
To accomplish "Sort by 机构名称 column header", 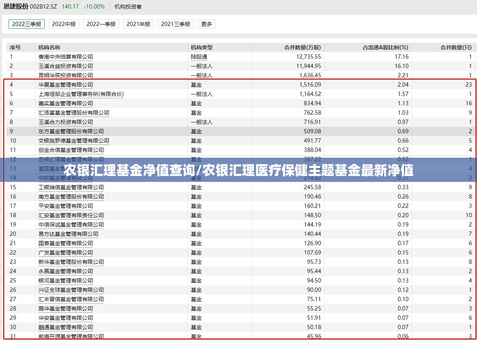I will (49, 47).
